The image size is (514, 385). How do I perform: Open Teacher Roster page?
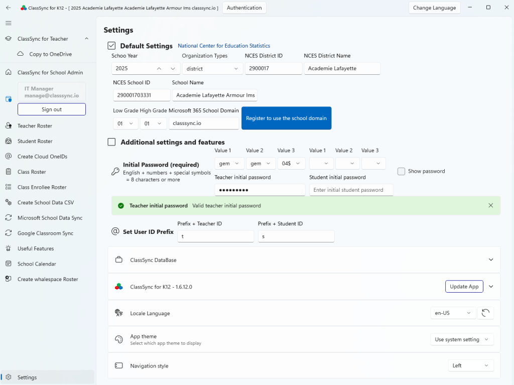tap(48, 125)
